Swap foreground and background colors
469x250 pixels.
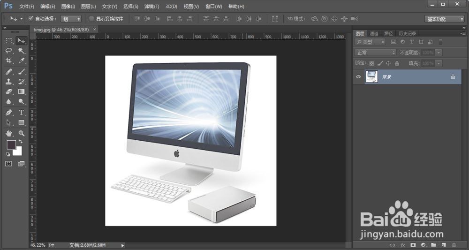coord(21,142)
